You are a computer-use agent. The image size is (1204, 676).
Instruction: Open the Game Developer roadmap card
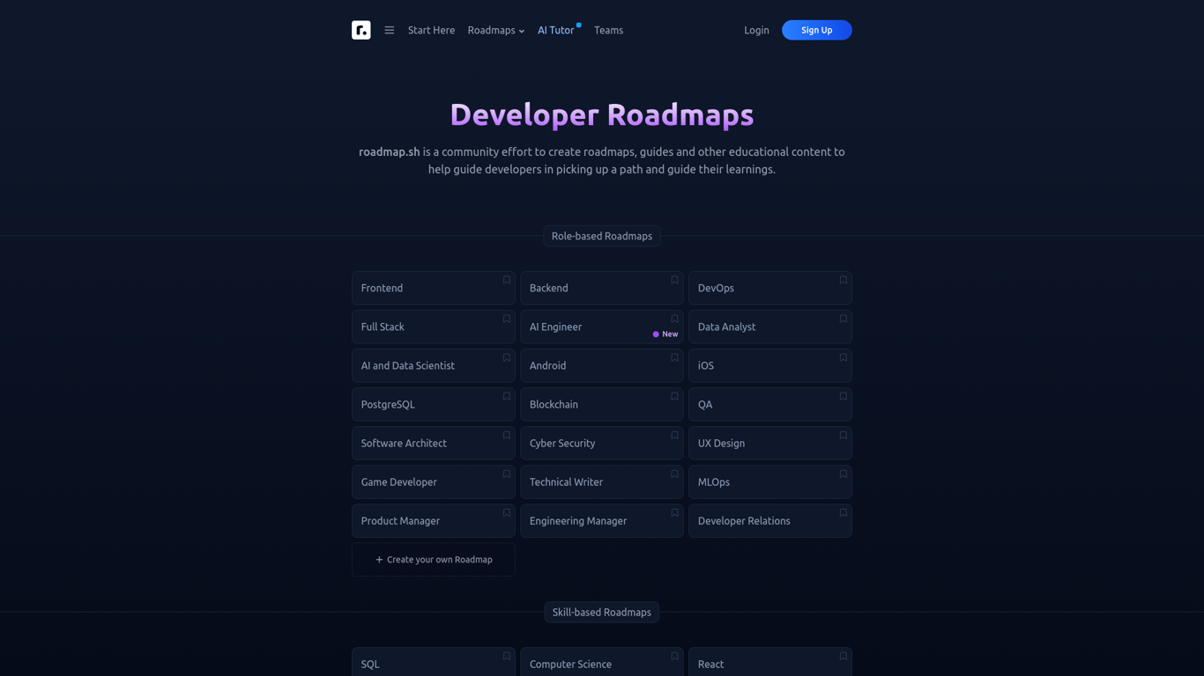pyautogui.click(x=434, y=481)
